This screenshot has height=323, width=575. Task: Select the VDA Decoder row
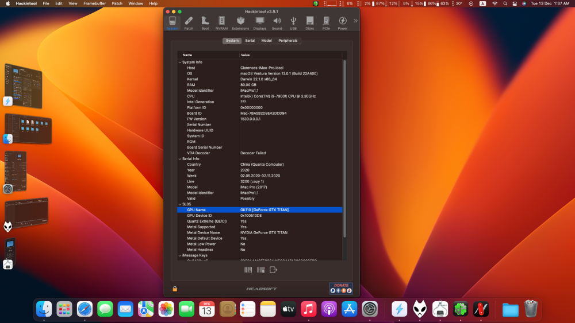point(260,153)
